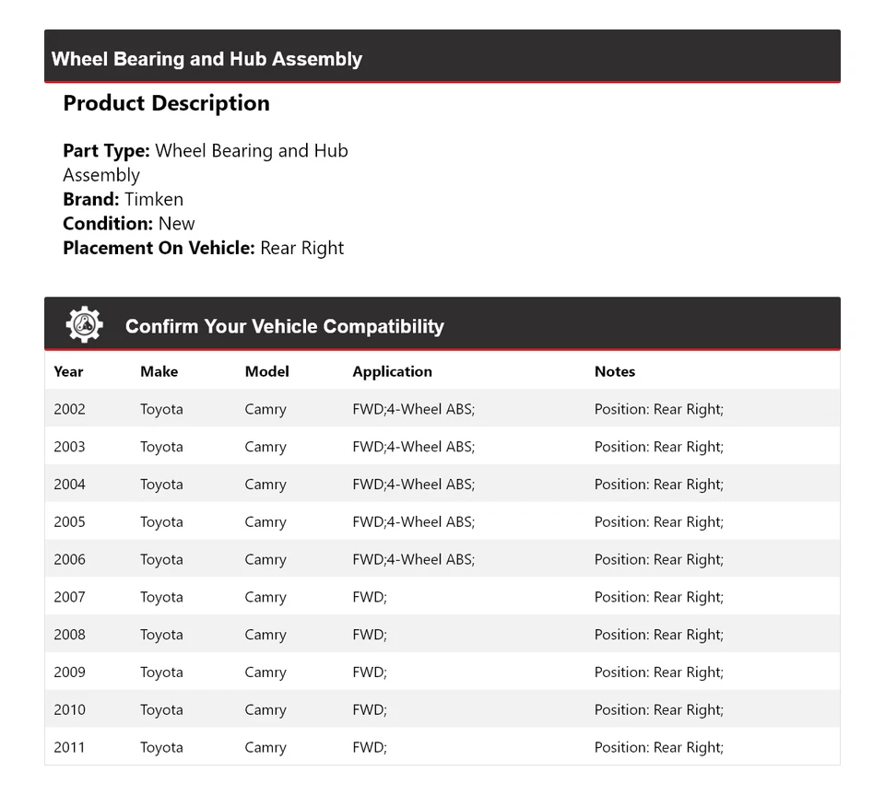Select the Model column header

coord(266,371)
